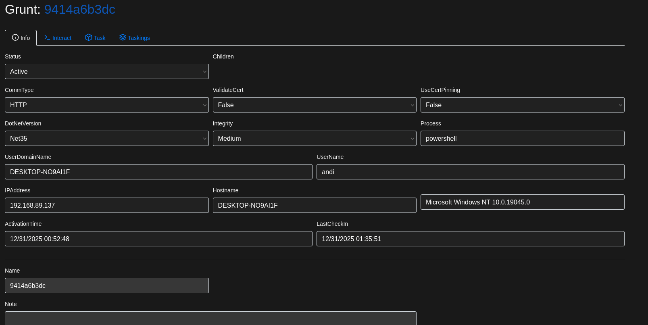The image size is (648, 325).
Task: Expand the ValidateCert dropdown
Action: pyautogui.click(x=314, y=105)
